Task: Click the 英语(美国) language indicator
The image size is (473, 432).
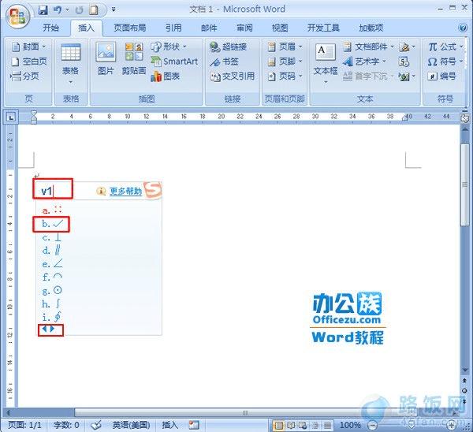Action: tap(131, 425)
